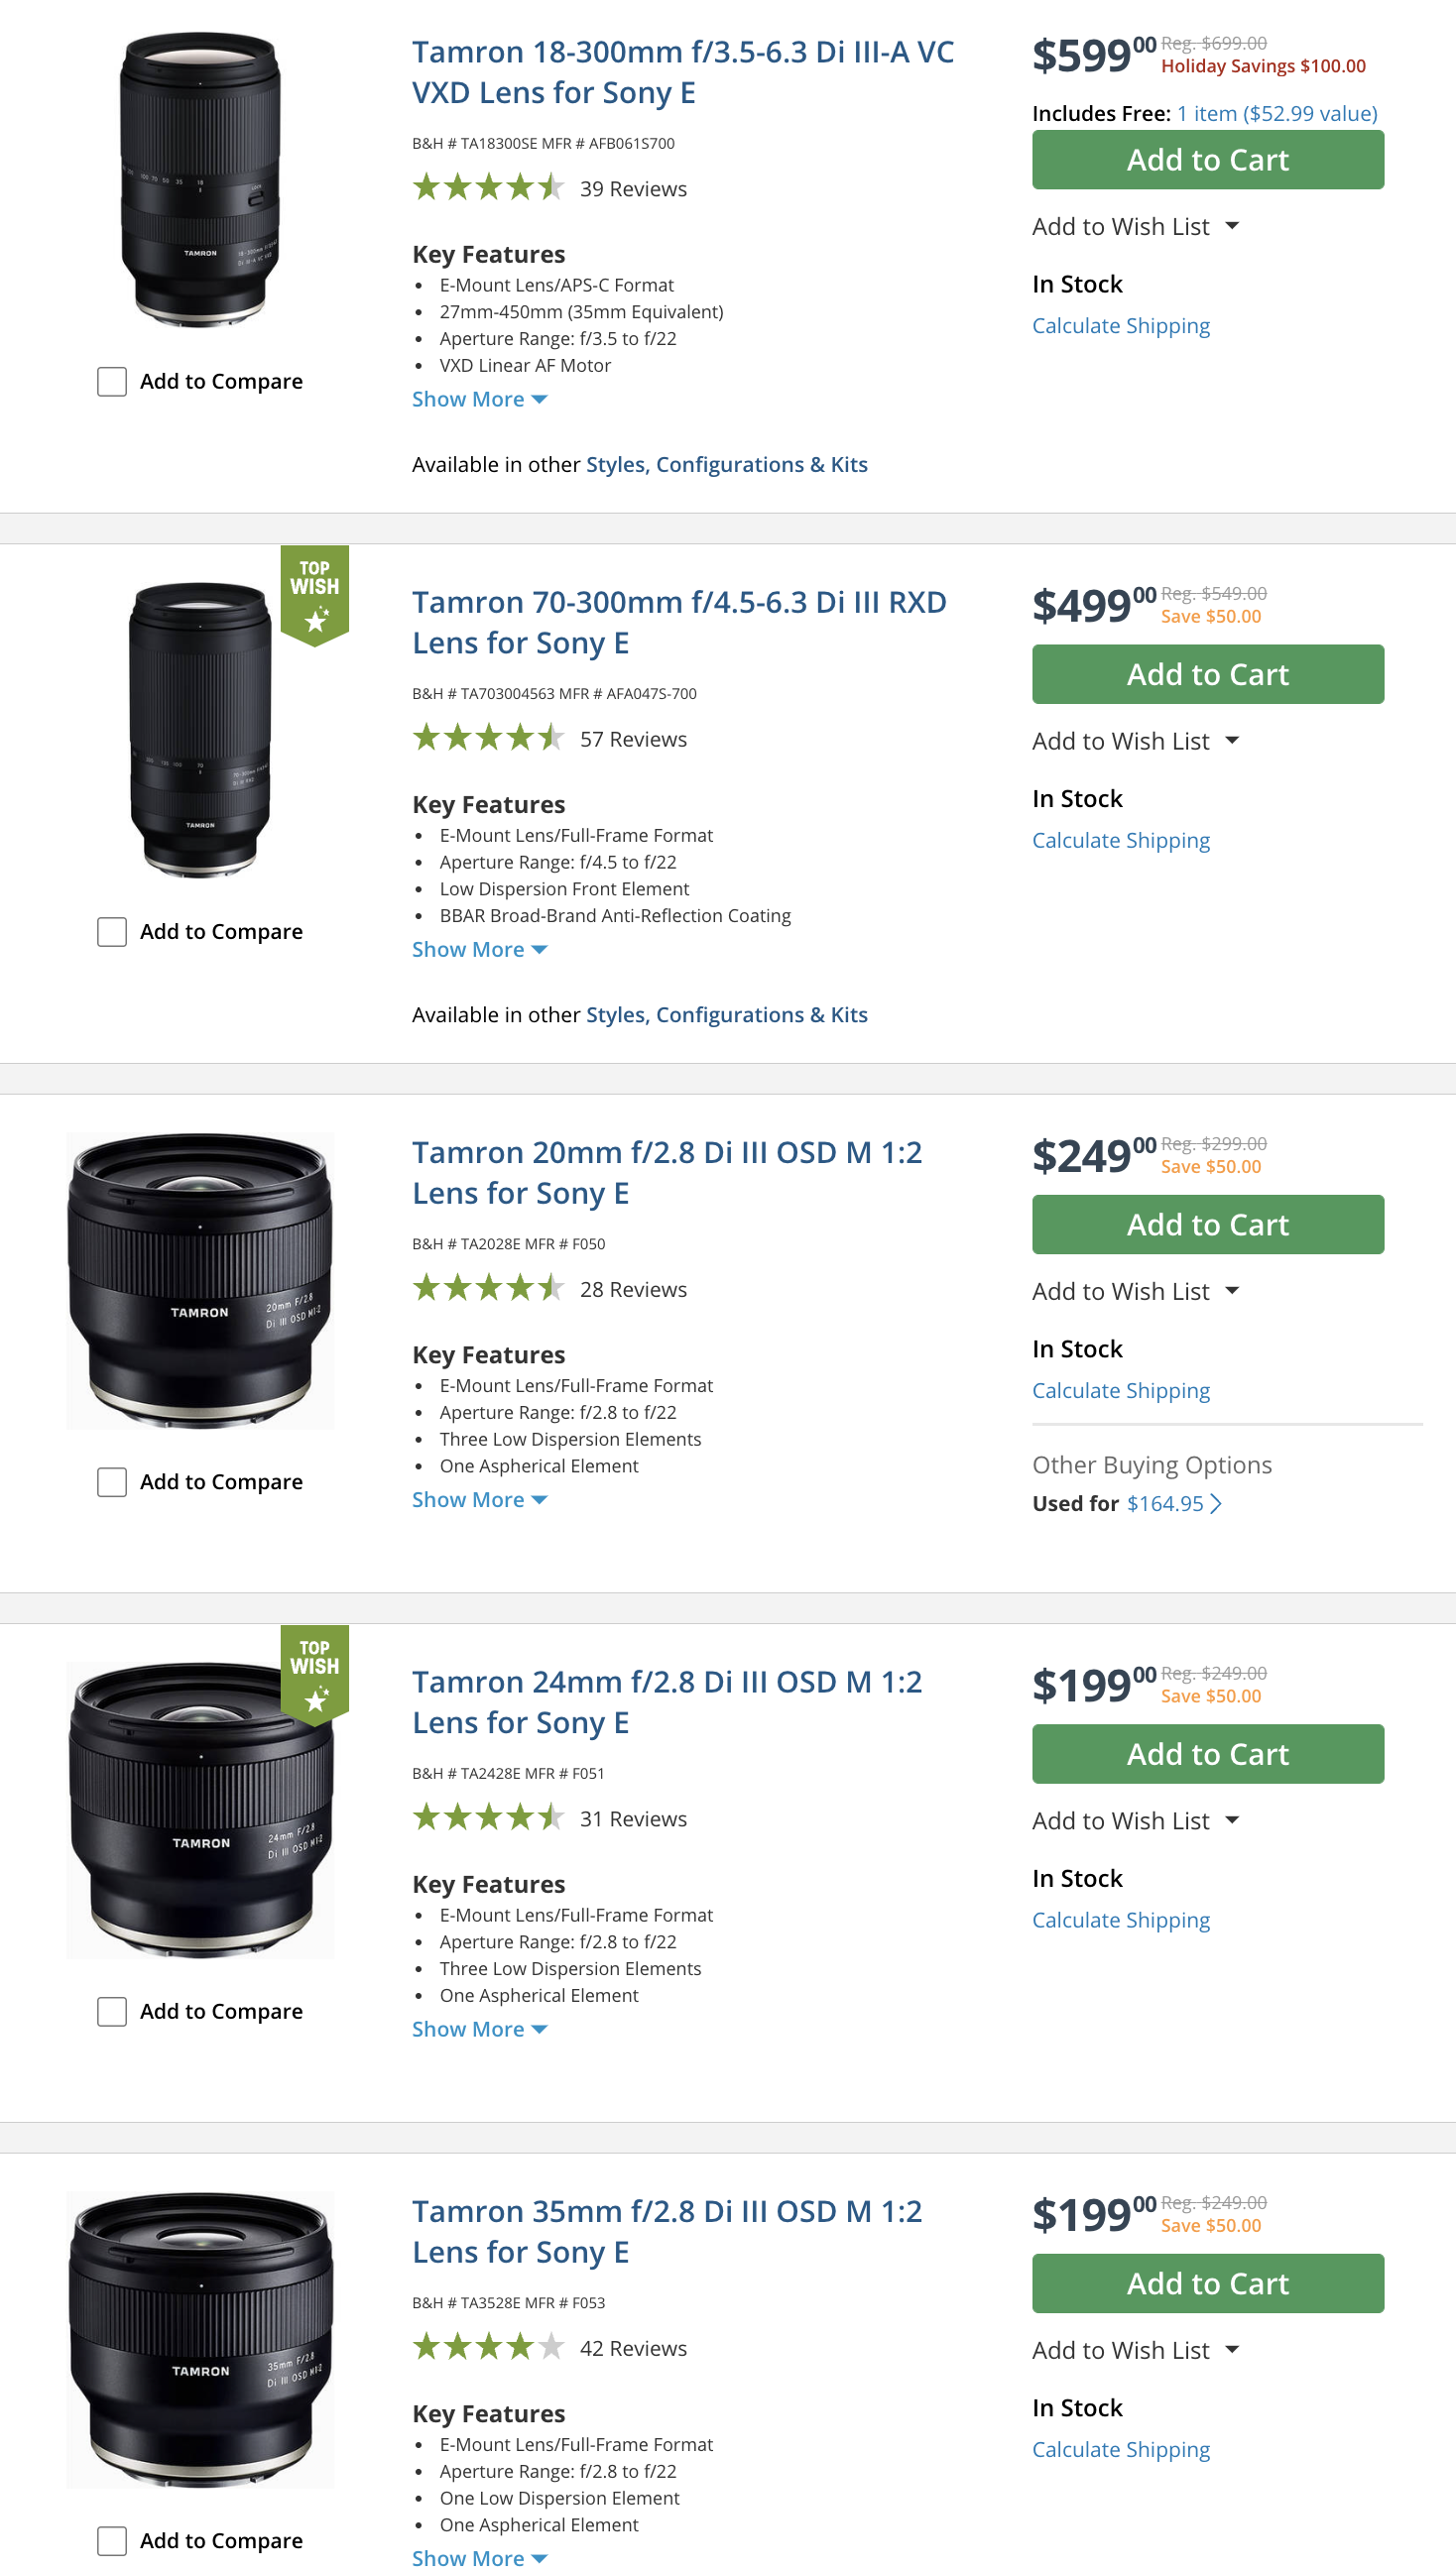1456x2572 pixels.
Task: Add the $249 Tamron 20mm to cart
Action: [1207, 1225]
